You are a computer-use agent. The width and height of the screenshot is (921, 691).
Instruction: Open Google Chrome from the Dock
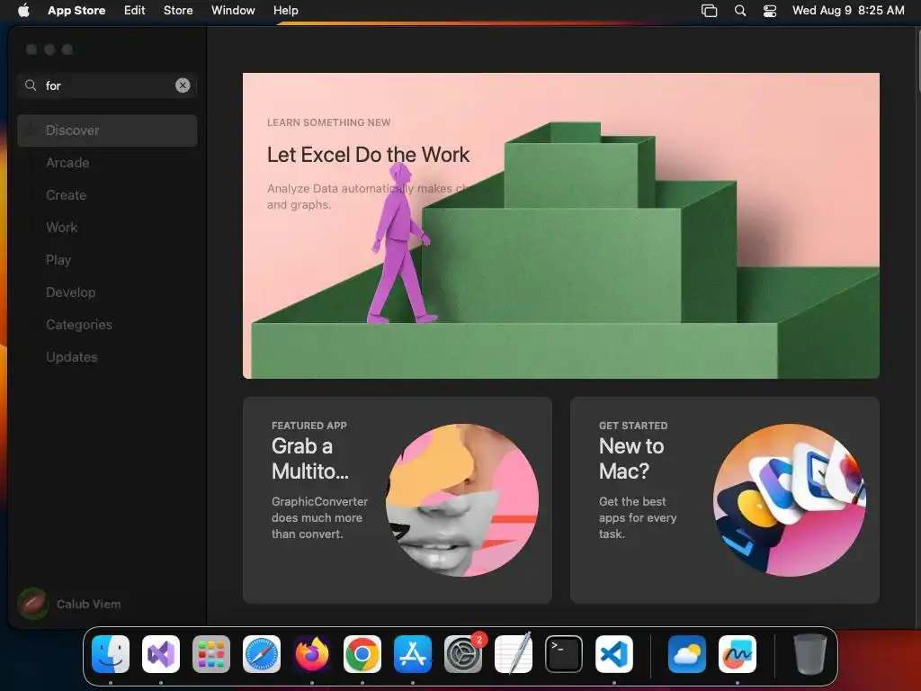pos(362,654)
